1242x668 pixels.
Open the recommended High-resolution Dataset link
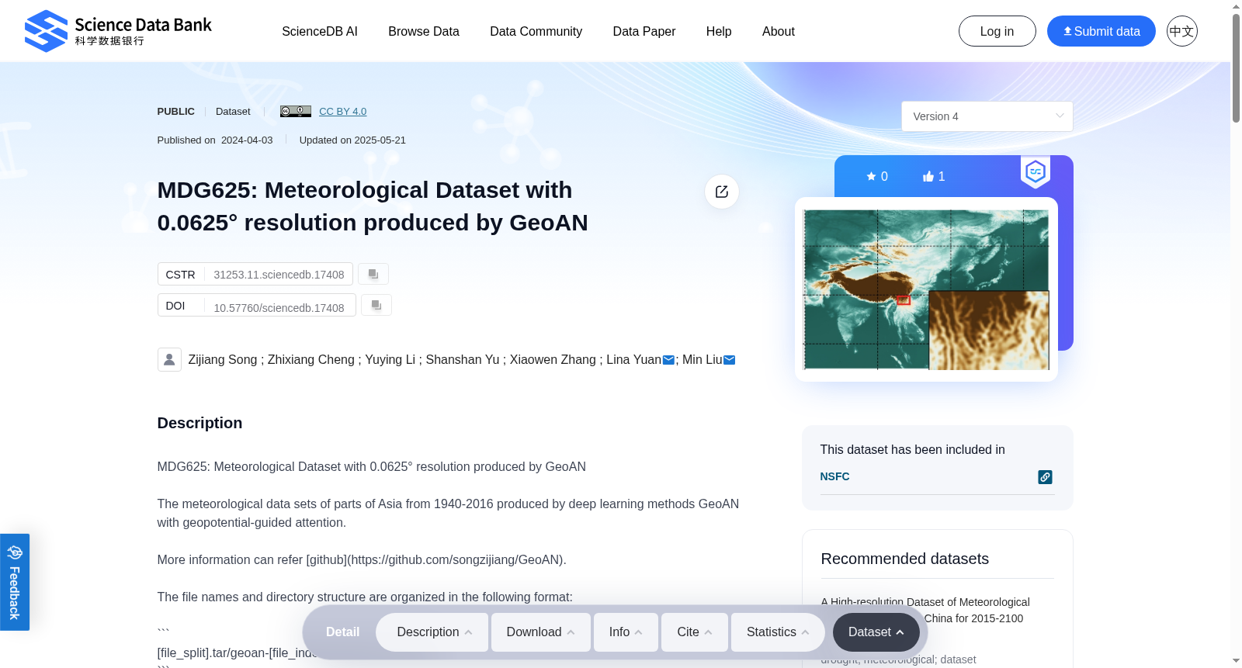coord(925,610)
